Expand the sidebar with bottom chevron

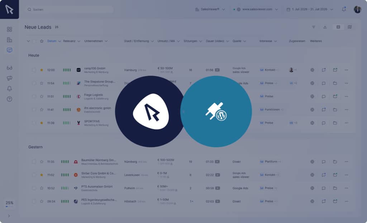(9, 216)
